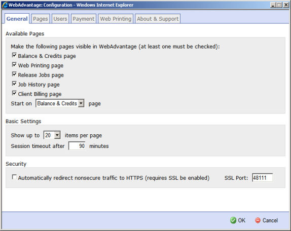Open the Start on page dropdown
Screen dimensions: 291x231
(60, 103)
